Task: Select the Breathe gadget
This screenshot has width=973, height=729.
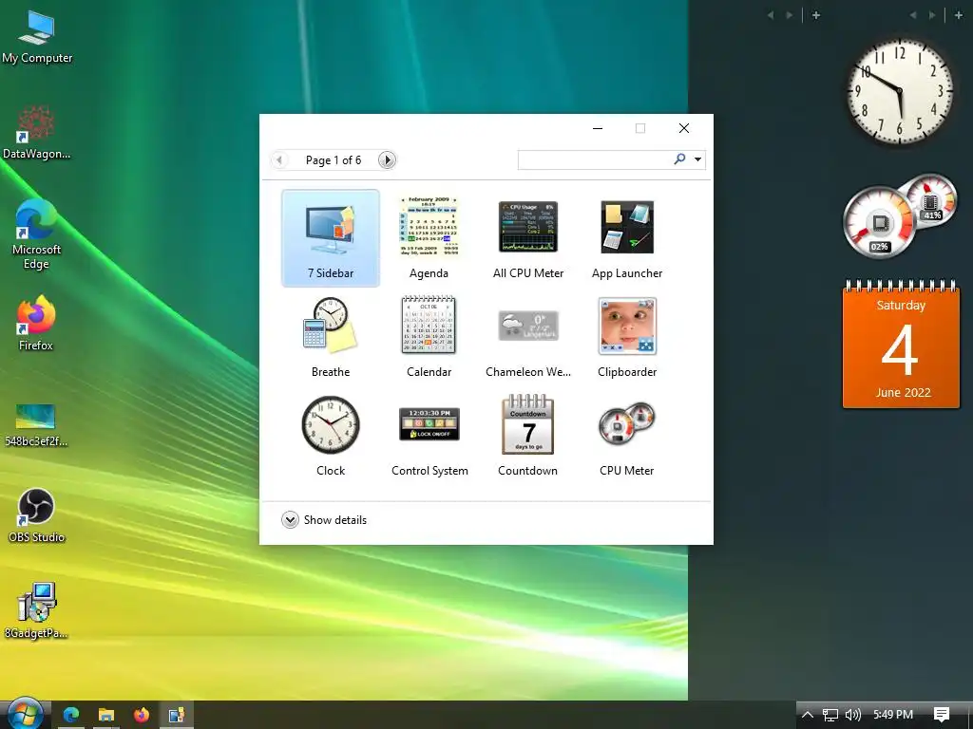Action: (x=330, y=337)
